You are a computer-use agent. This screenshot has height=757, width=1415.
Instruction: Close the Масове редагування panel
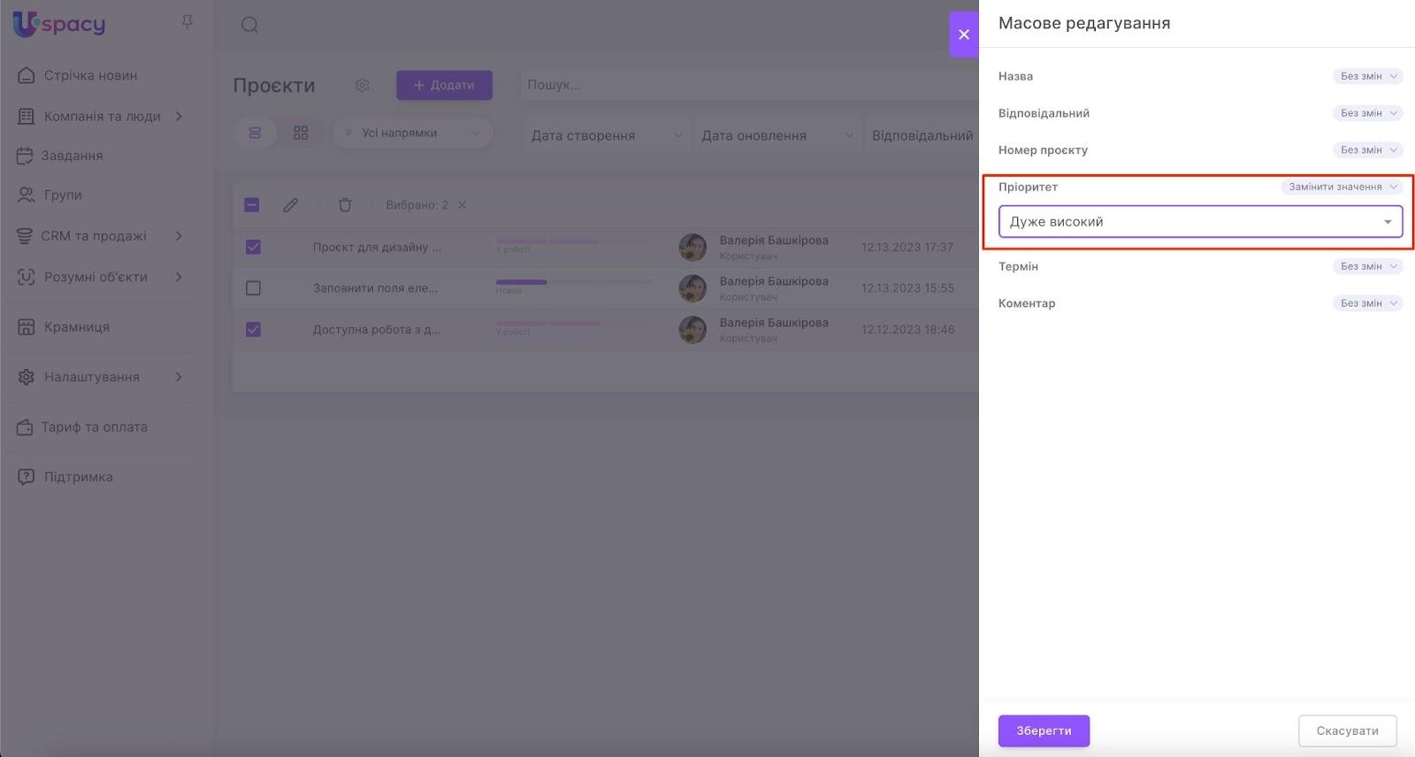click(x=964, y=34)
